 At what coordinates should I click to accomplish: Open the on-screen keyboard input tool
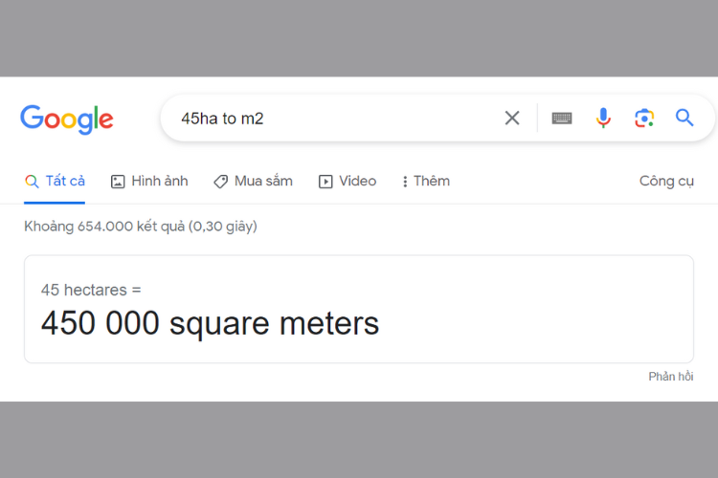click(562, 118)
